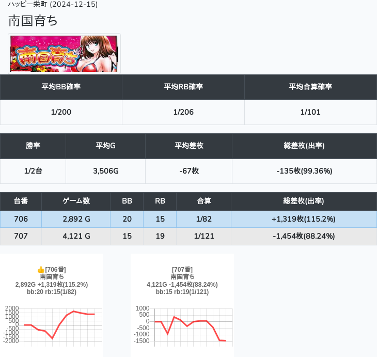
Task: Sort table by 台番 column header
Action: point(21,201)
